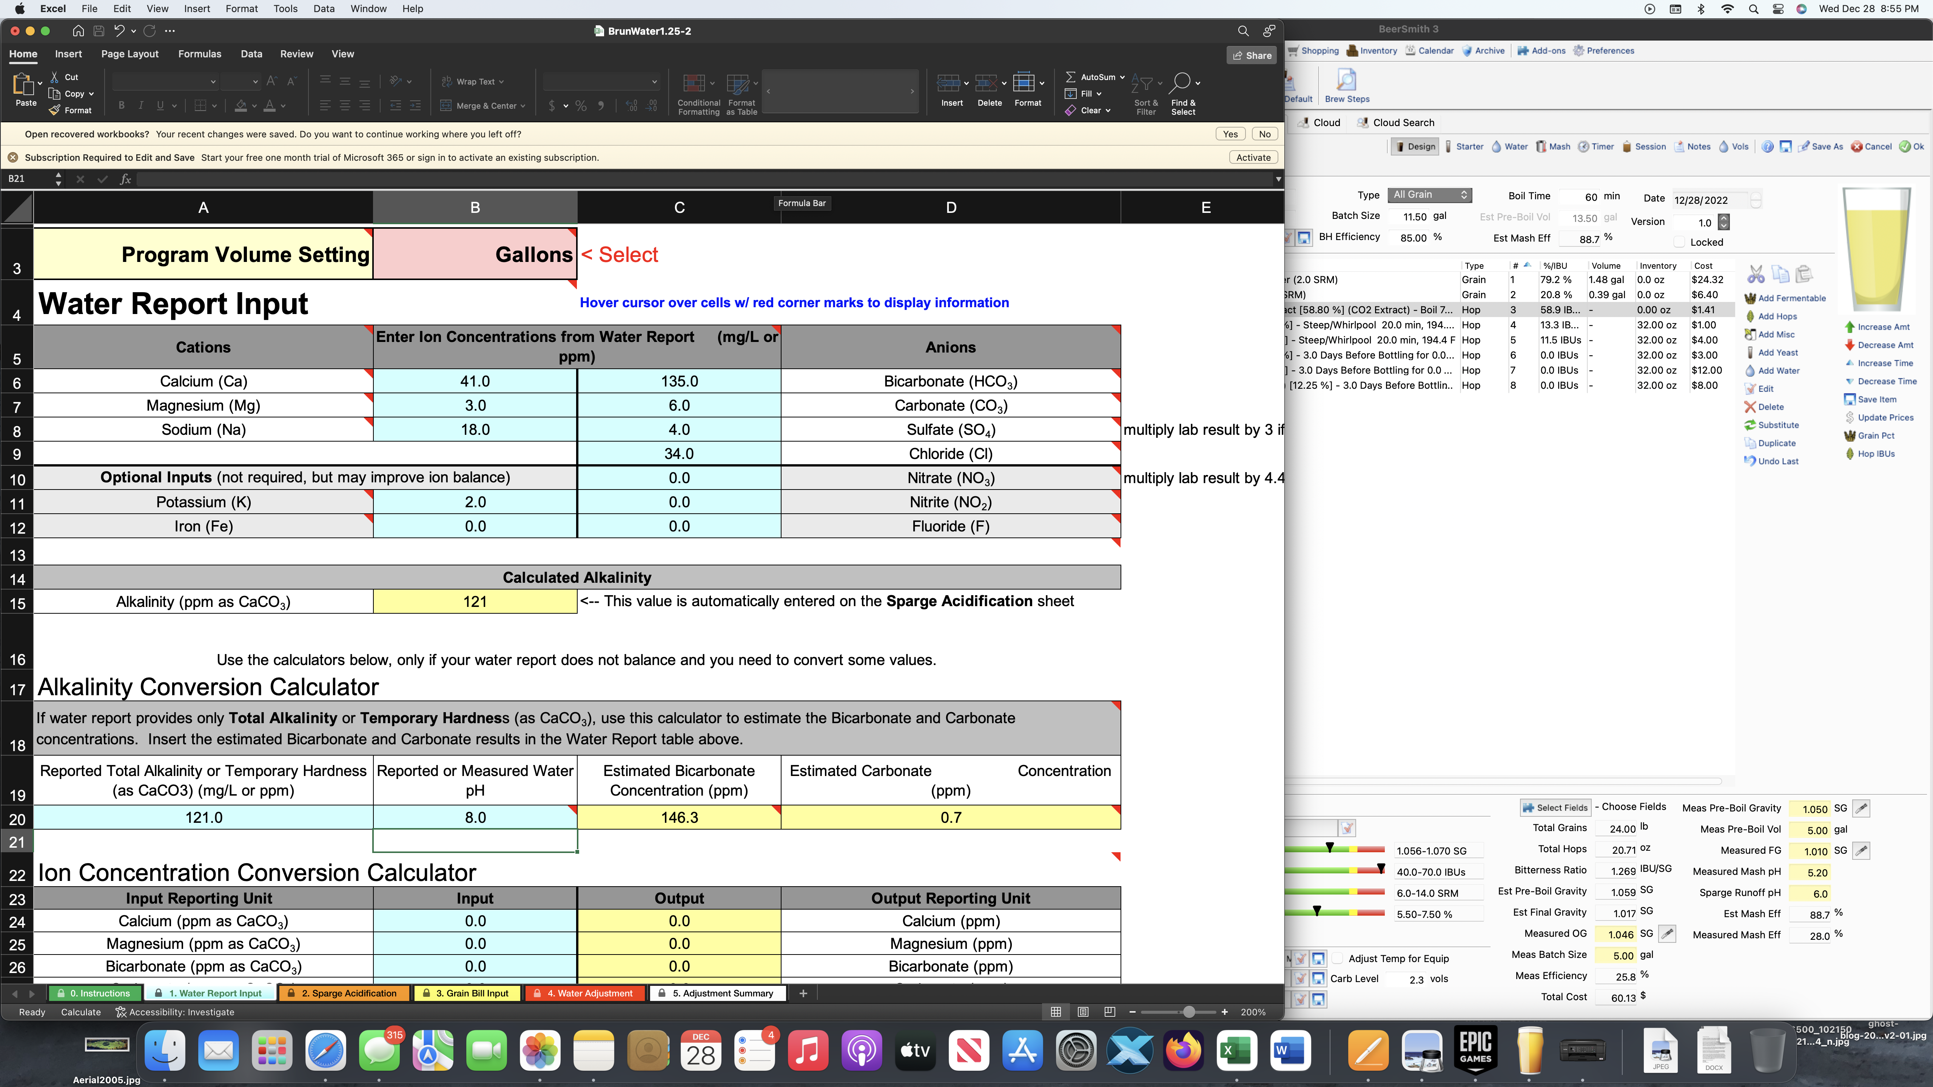Select column D header
1933x1087 pixels.
pyautogui.click(x=951, y=208)
